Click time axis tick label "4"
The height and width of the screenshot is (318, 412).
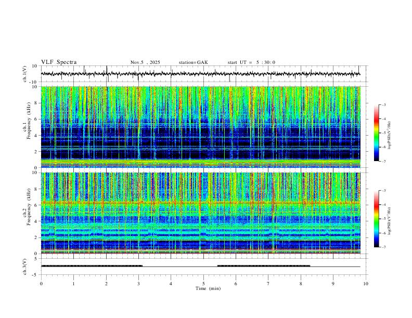(x=171, y=284)
